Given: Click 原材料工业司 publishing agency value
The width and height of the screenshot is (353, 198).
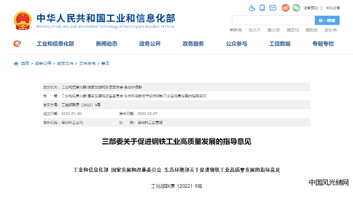Looking at the screenshot, I should tap(72, 123).
